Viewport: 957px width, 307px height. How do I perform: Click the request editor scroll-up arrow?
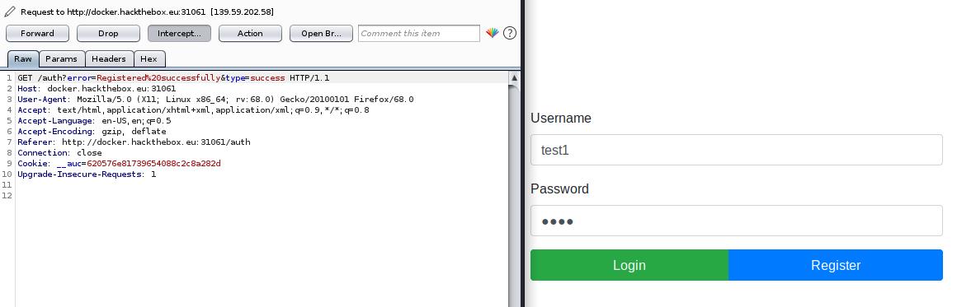coord(514,78)
